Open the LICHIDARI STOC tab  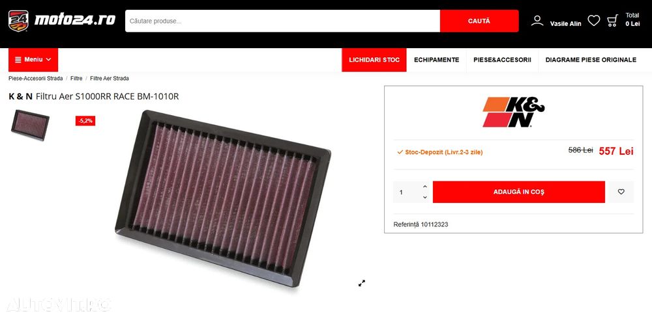(x=374, y=60)
